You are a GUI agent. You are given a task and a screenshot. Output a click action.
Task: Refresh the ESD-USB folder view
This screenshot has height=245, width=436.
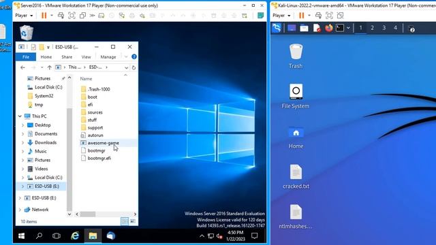[x=134, y=67]
